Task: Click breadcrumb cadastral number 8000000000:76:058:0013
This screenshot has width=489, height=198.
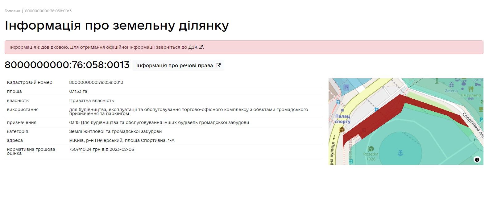Action: tap(48, 11)
